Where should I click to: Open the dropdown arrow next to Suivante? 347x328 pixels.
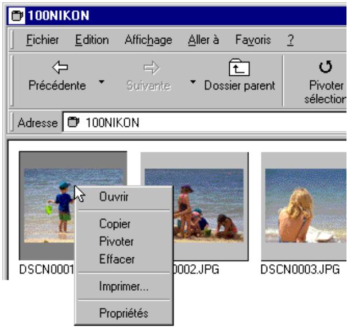coord(193,82)
